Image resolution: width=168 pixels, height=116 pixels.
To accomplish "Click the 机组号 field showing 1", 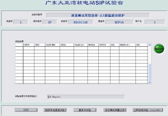I will click(x=21, y=22).
